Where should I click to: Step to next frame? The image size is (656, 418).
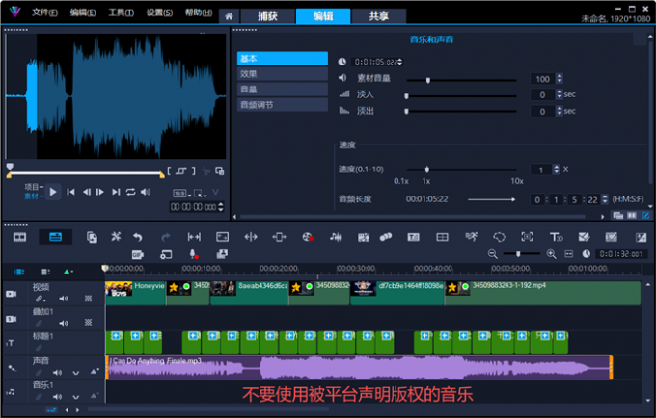pos(100,192)
